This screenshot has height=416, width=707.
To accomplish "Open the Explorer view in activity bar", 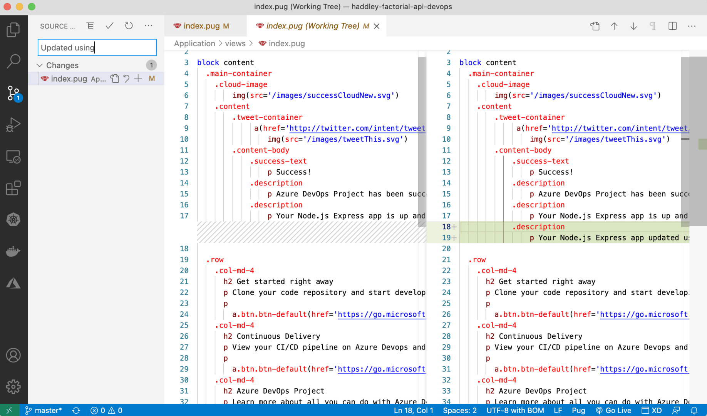I will click(13, 30).
